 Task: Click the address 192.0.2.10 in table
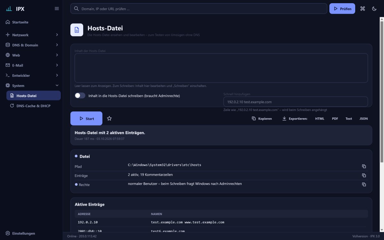click(x=88, y=222)
